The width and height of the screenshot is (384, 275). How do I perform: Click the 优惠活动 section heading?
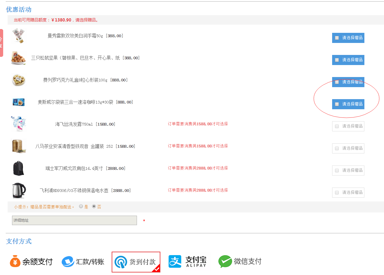tap(19, 9)
